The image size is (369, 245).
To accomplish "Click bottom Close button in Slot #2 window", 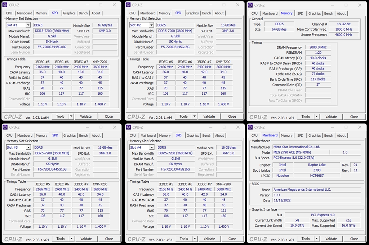I will 232,116.
